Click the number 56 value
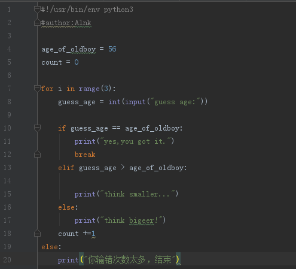Image resolution: width=296 pixels, height=269 pixels. coord(112,49)
